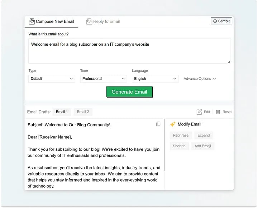Click the Rephrase button
The image size is (258, 208).
point(181,135)
